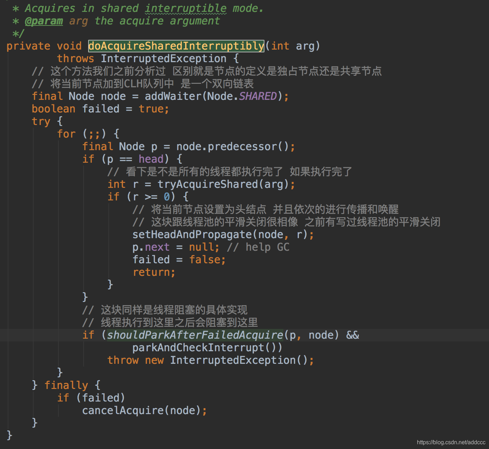Click the addWaiter method call
Screen dimensions: 489x449
tap(173, 96)
